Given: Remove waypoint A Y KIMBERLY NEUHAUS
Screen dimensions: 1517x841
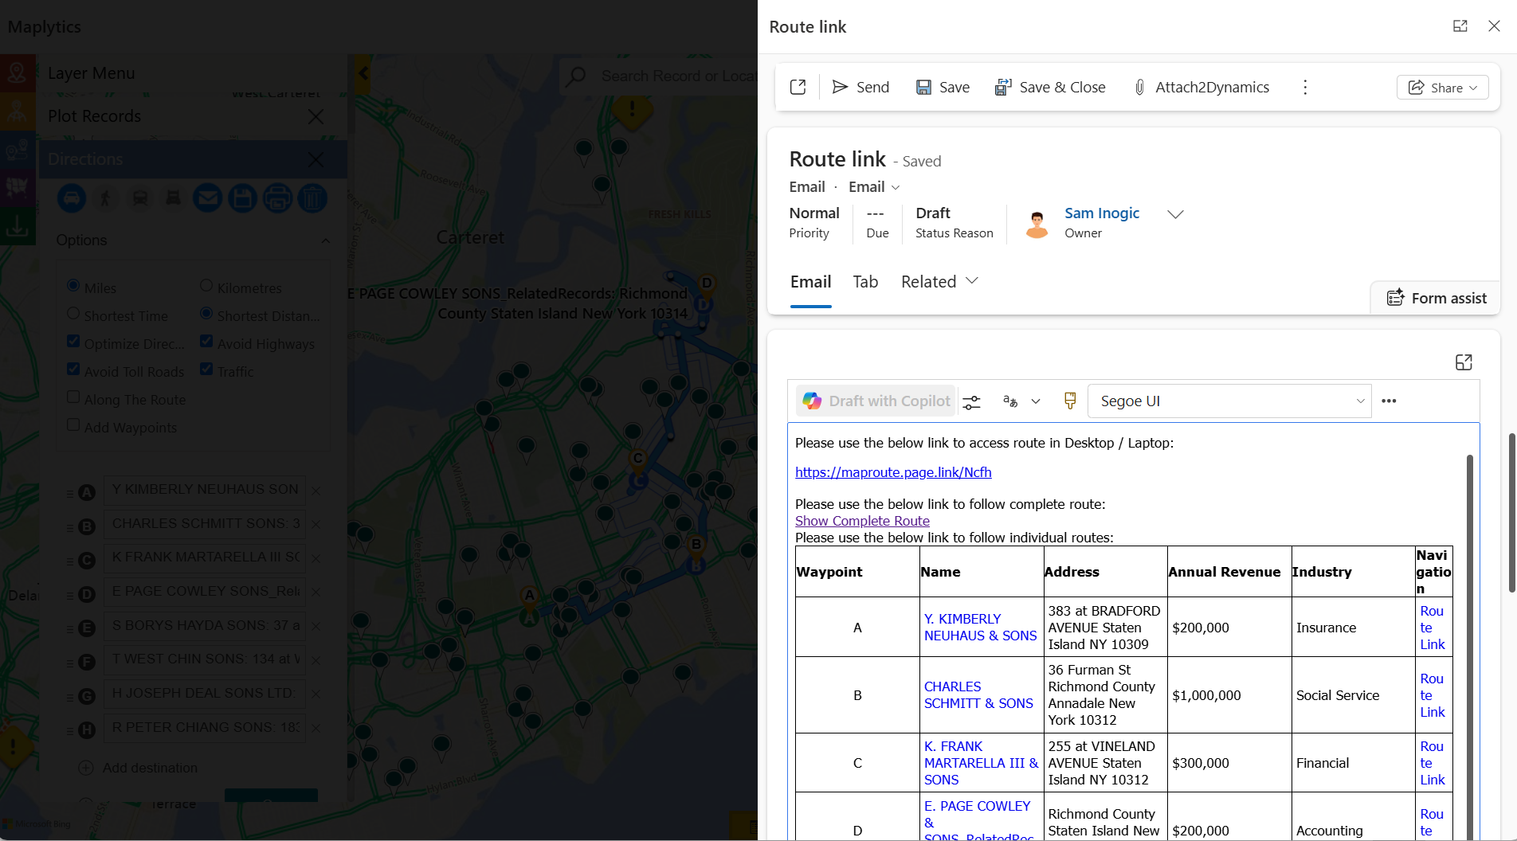Looking at the screenshot, I should 316,491.
